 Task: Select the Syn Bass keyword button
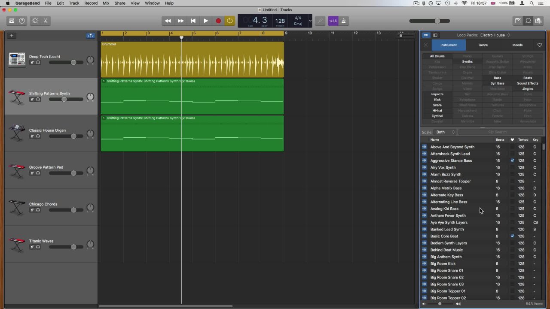(497, 83)
